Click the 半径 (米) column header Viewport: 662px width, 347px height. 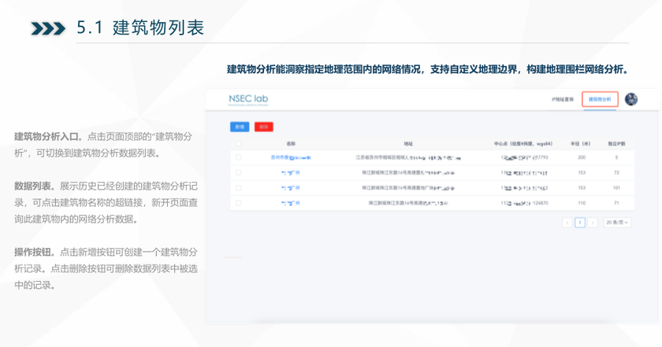click(x=581, y=144)
